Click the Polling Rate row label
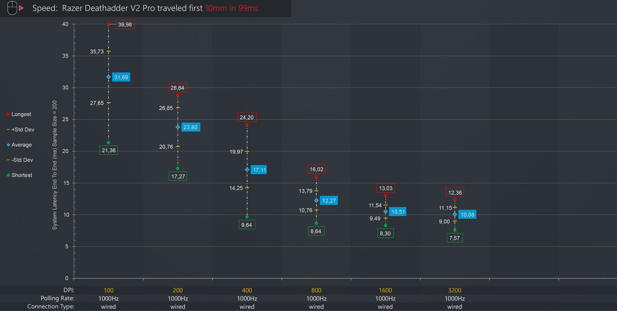 [x=57, y=298]
